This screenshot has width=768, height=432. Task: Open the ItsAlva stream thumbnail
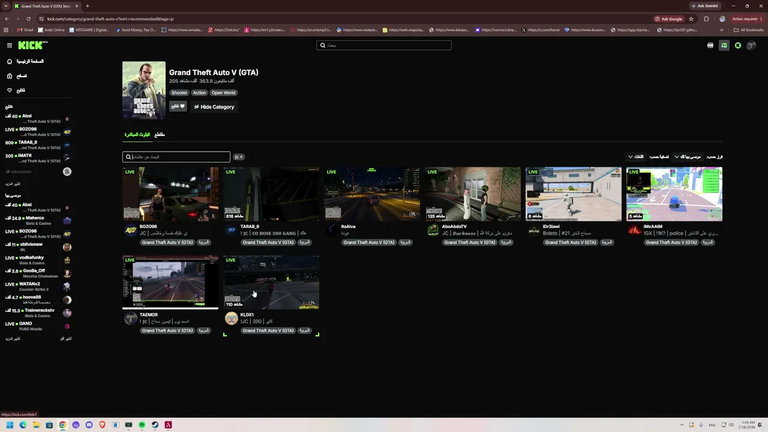(372, 194)
